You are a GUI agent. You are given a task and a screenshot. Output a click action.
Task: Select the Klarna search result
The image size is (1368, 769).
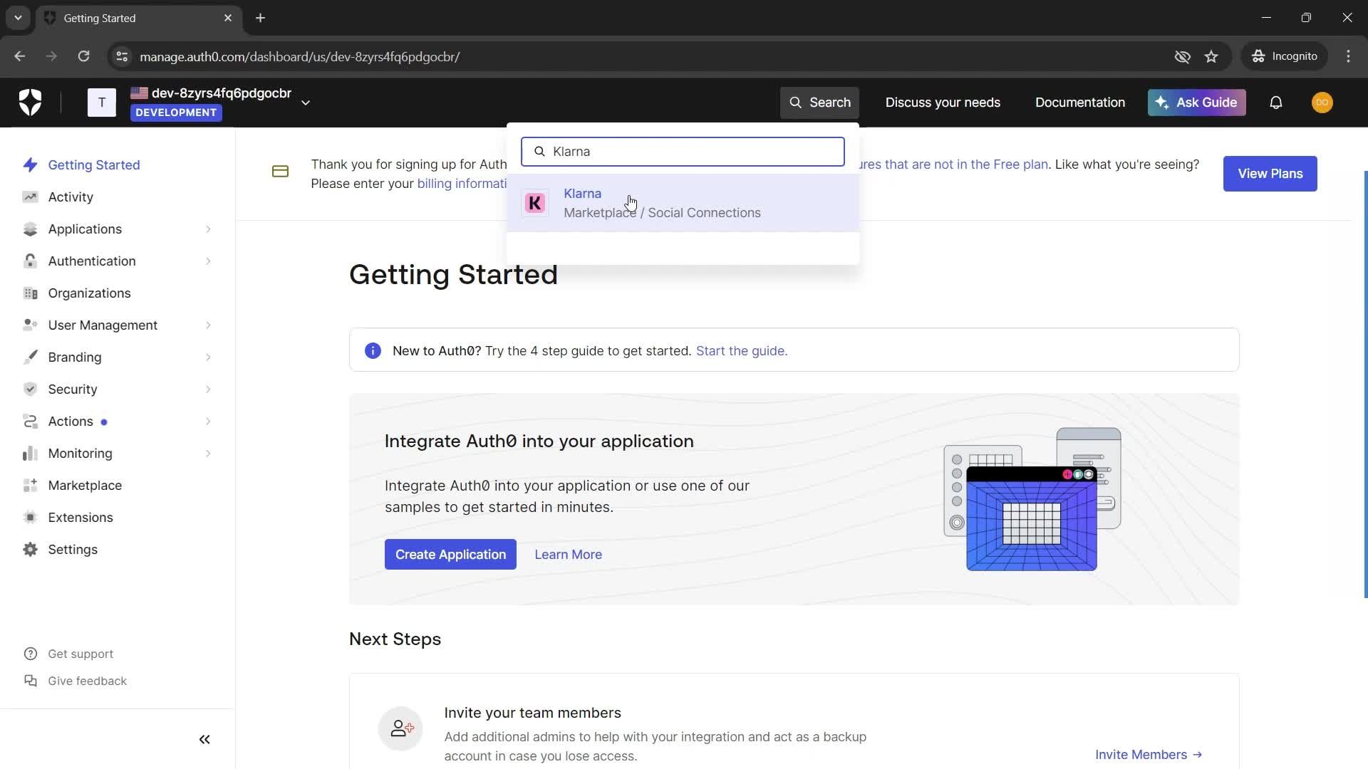[683, 203]
